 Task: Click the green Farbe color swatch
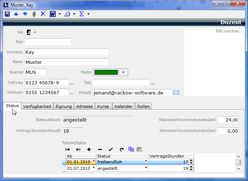coord(106,72)
